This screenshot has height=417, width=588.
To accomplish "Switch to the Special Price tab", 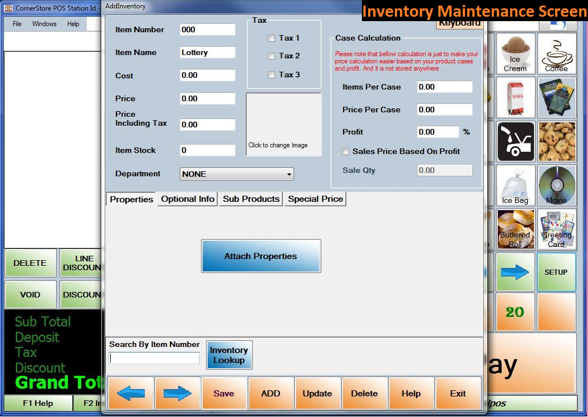I will [x=315, y=199].
